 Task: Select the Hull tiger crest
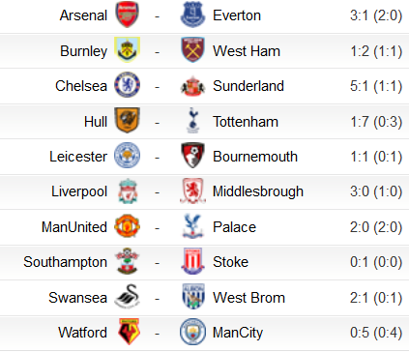click(128, 121)
